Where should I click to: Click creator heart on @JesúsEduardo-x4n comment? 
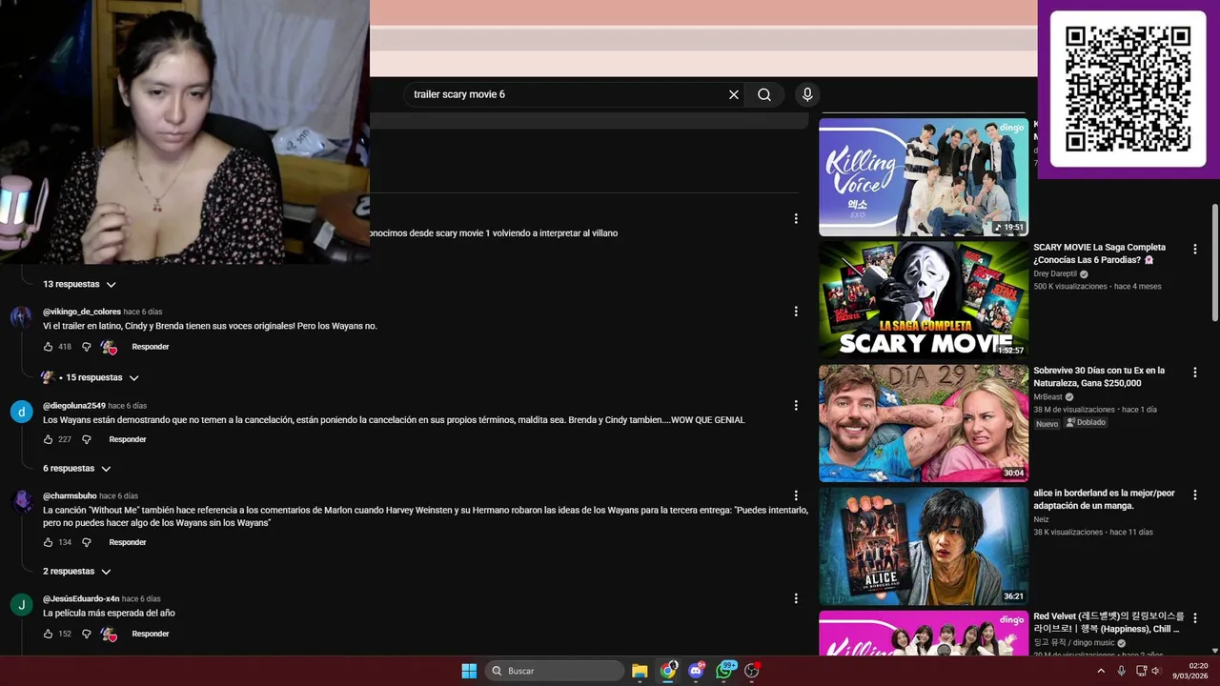click(x=109, y=634)
